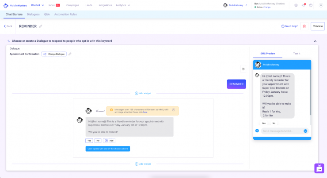327x178 pixels.
Task: Click the Need help? link
Action: click(x=289, y=26)
